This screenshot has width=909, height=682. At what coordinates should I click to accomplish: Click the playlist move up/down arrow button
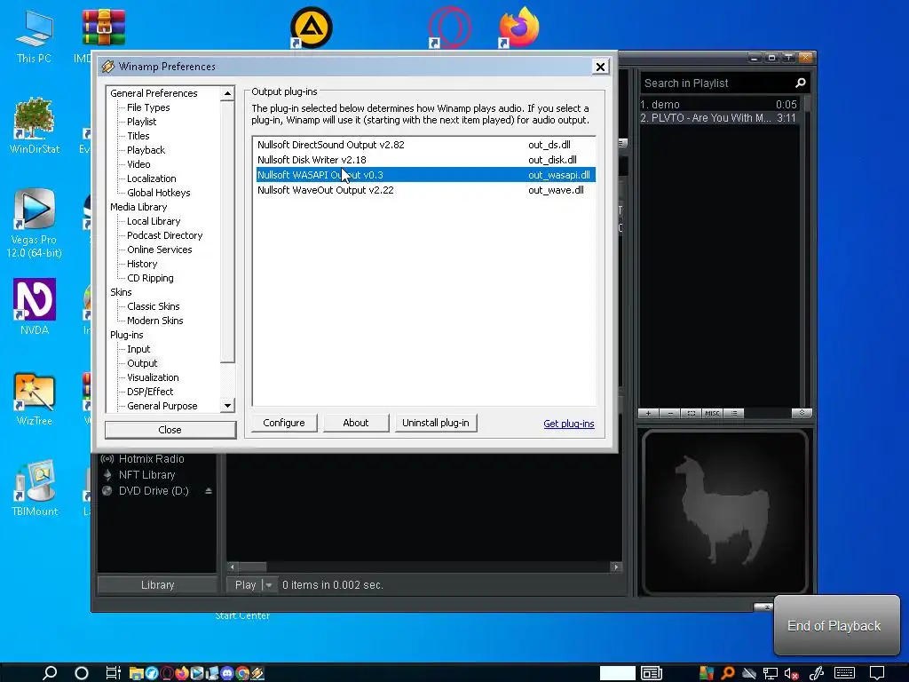pos(802,413)
